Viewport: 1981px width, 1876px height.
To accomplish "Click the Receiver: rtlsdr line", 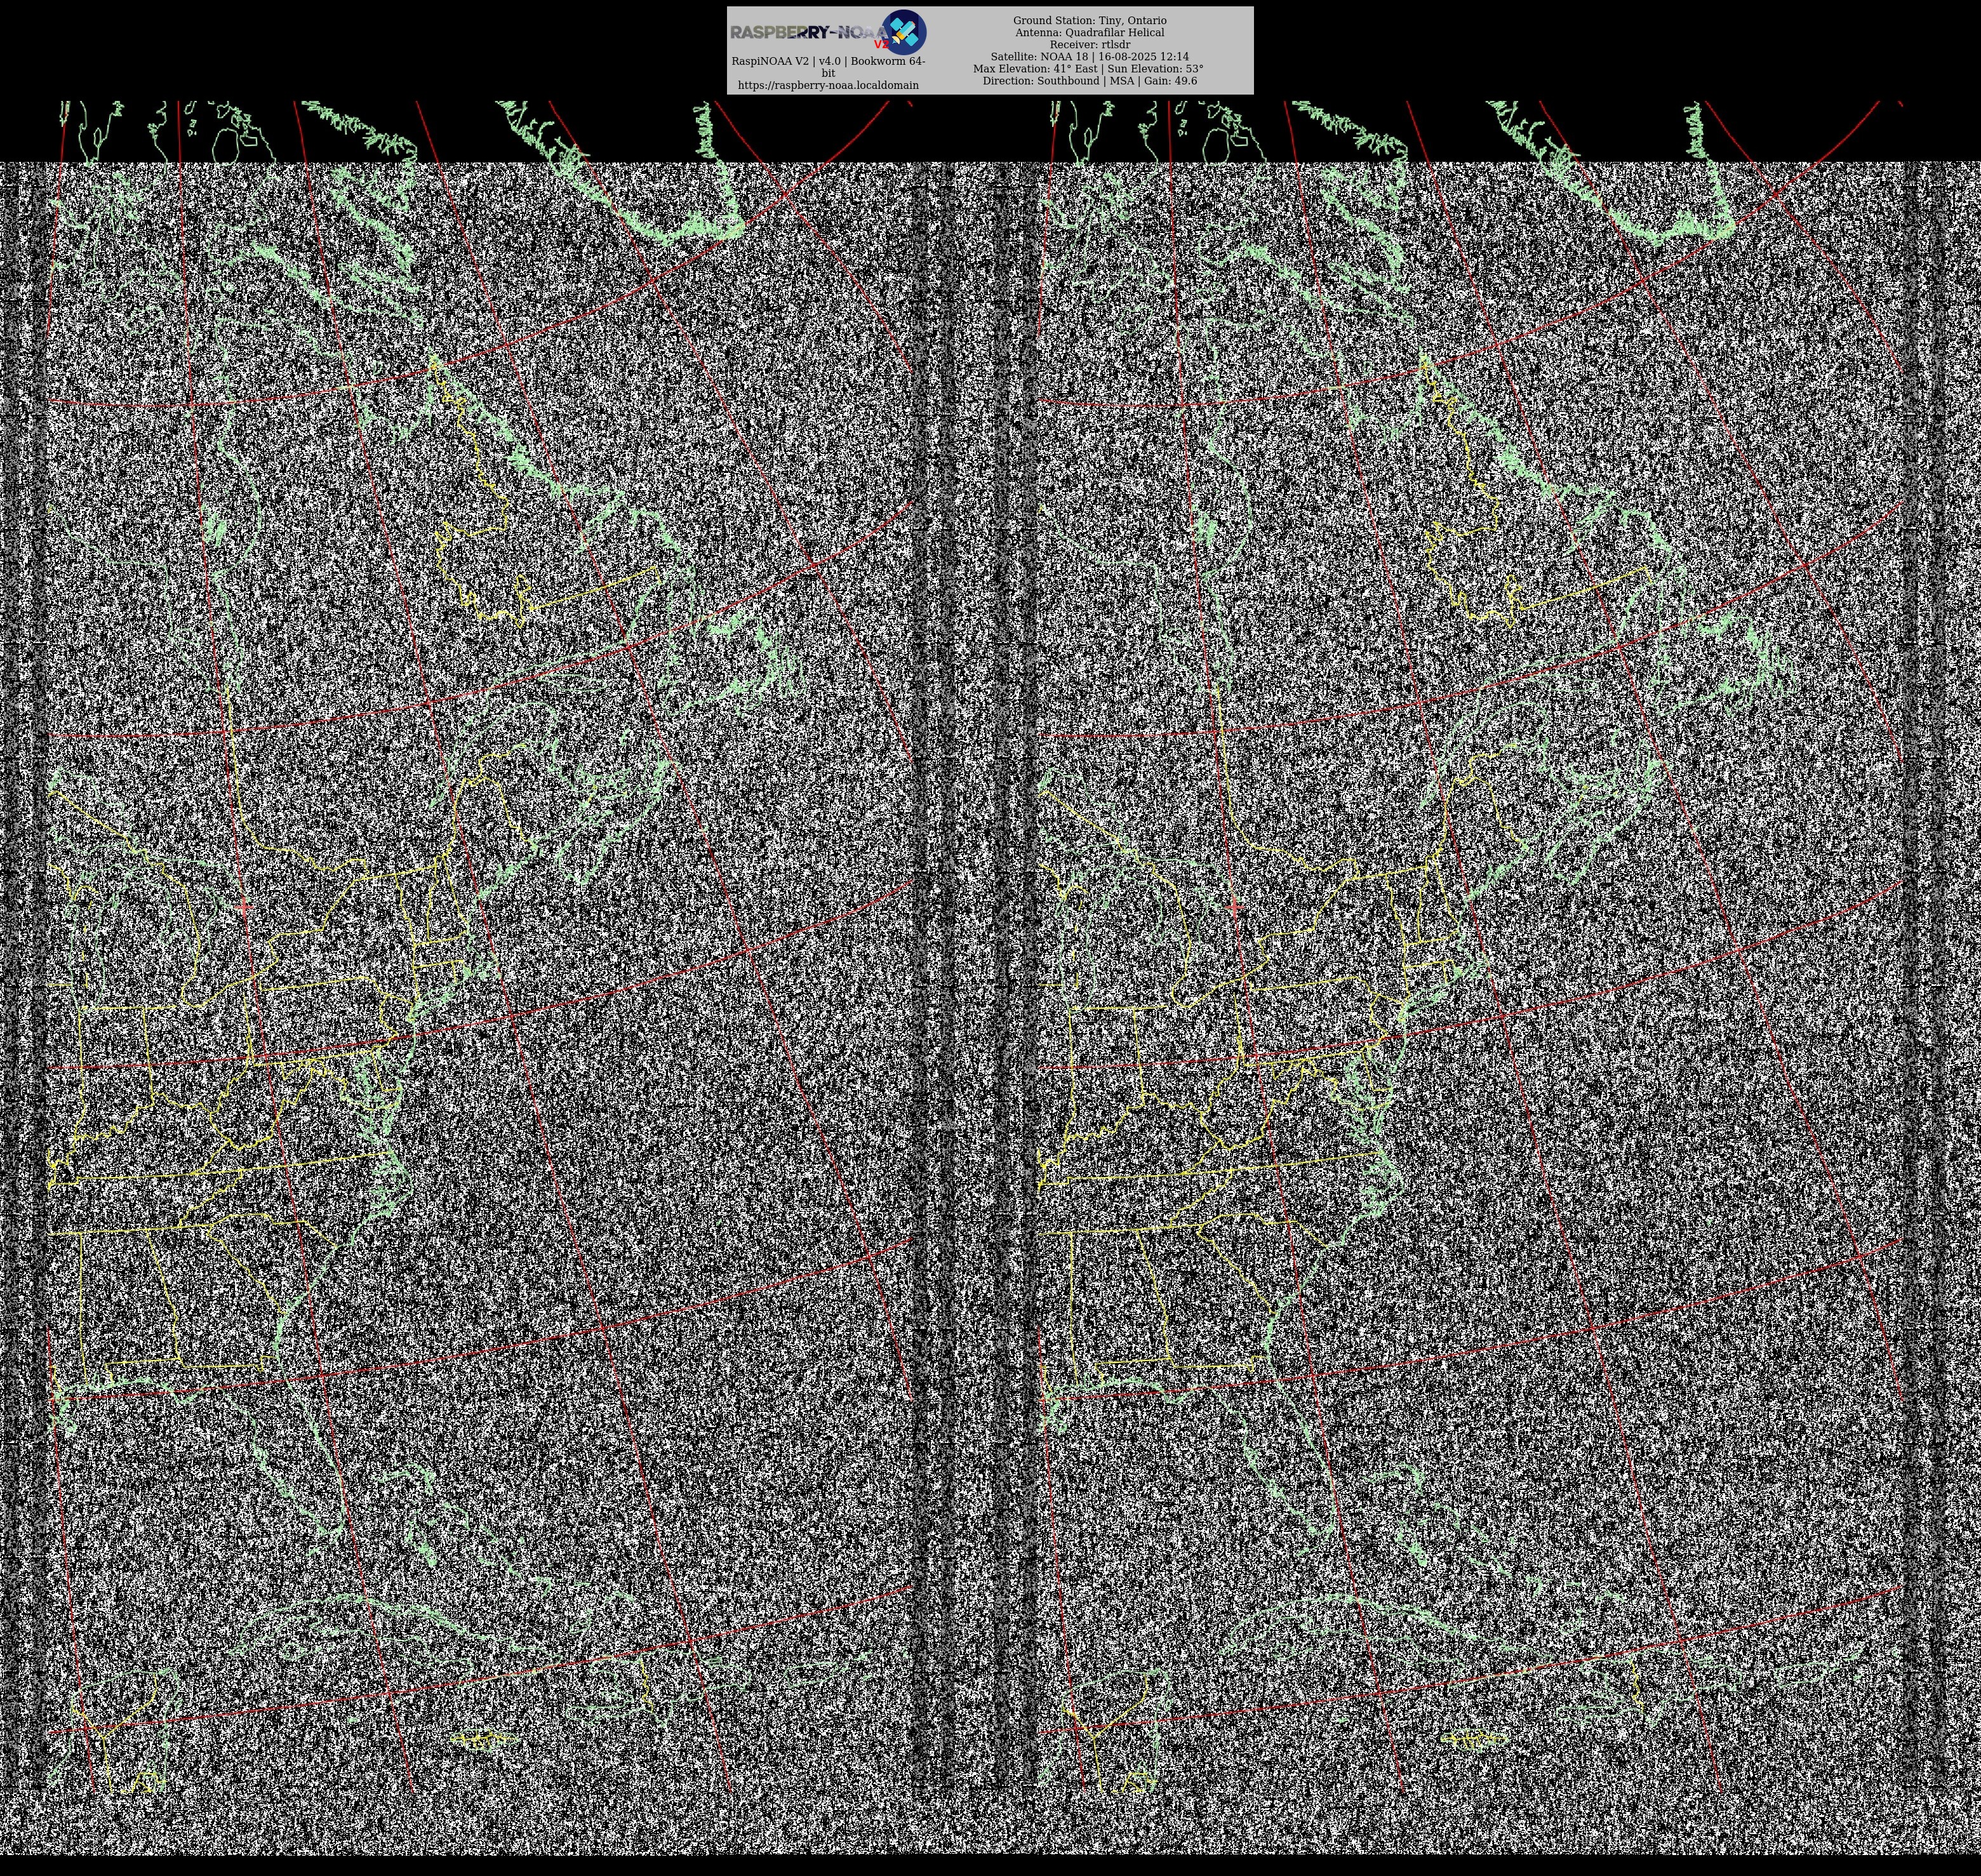I will point(1089,44).
